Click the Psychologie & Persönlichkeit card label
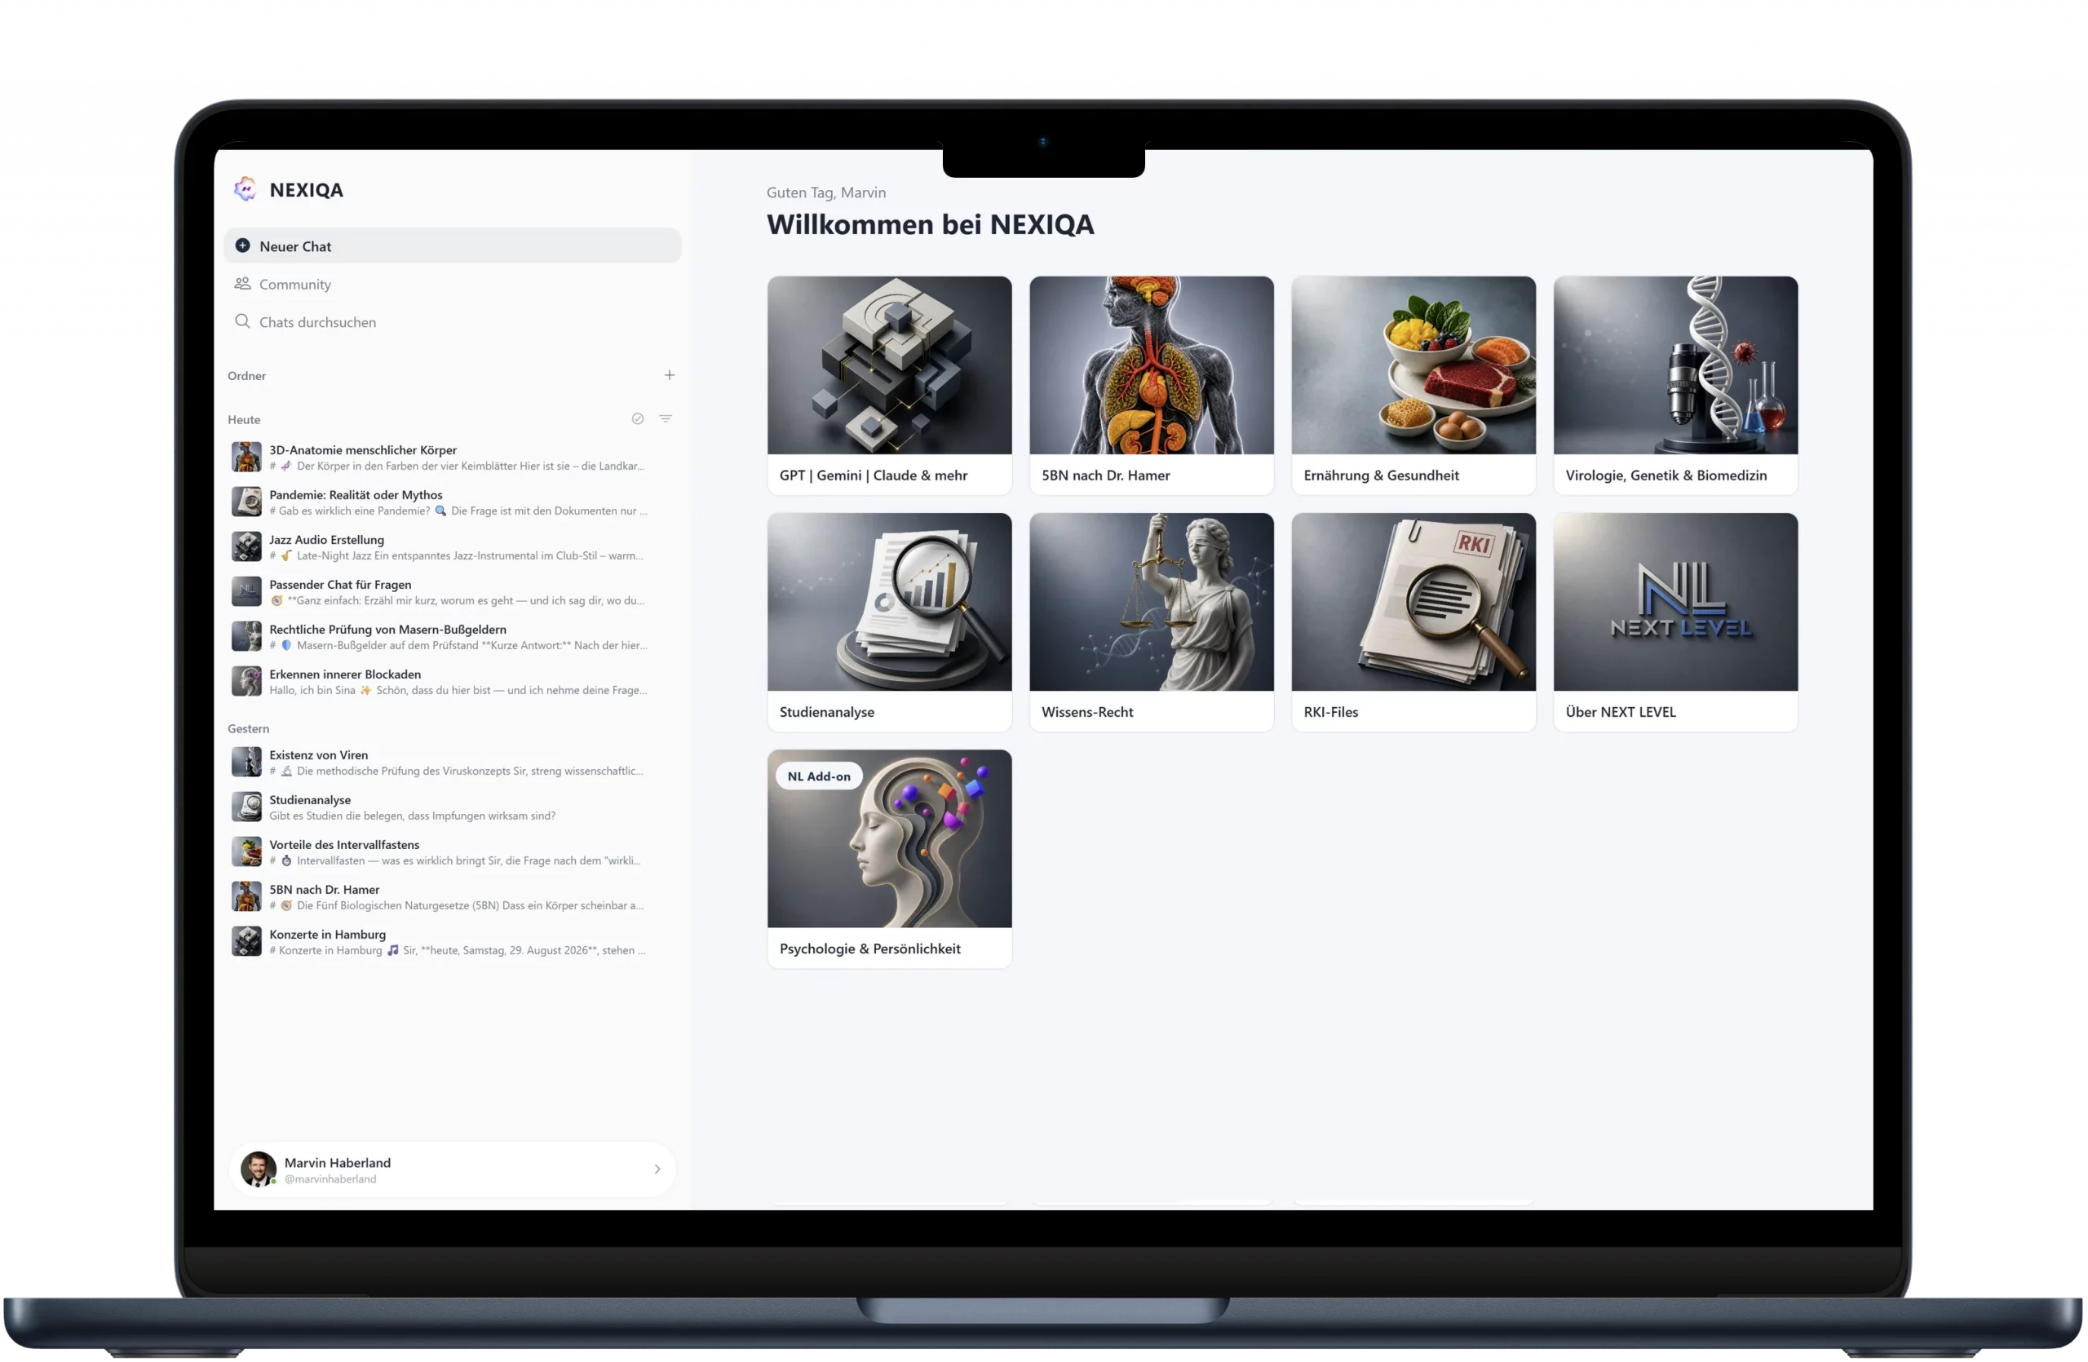This screenshot has height=1362, width=2088. 869,948
